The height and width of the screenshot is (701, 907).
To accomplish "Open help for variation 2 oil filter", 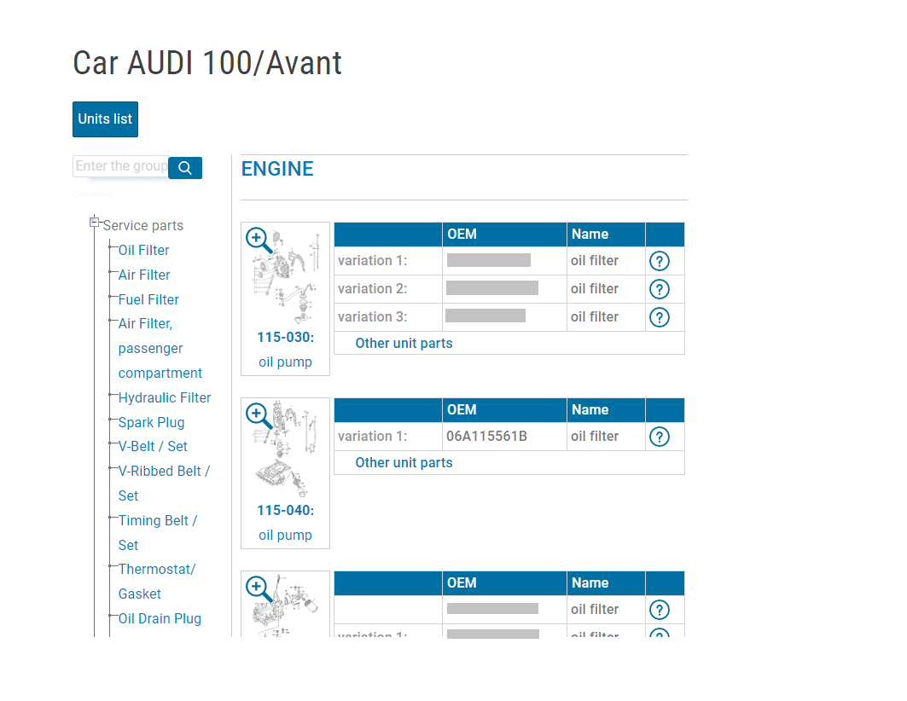I will tap(659, 288).
